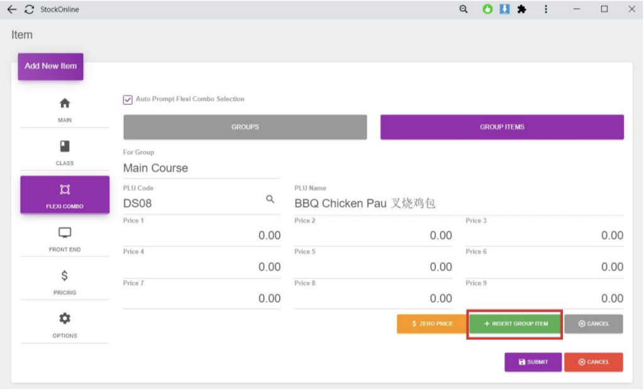
Task: Open the Main section with home icon
Action: (x=64, y=109)
